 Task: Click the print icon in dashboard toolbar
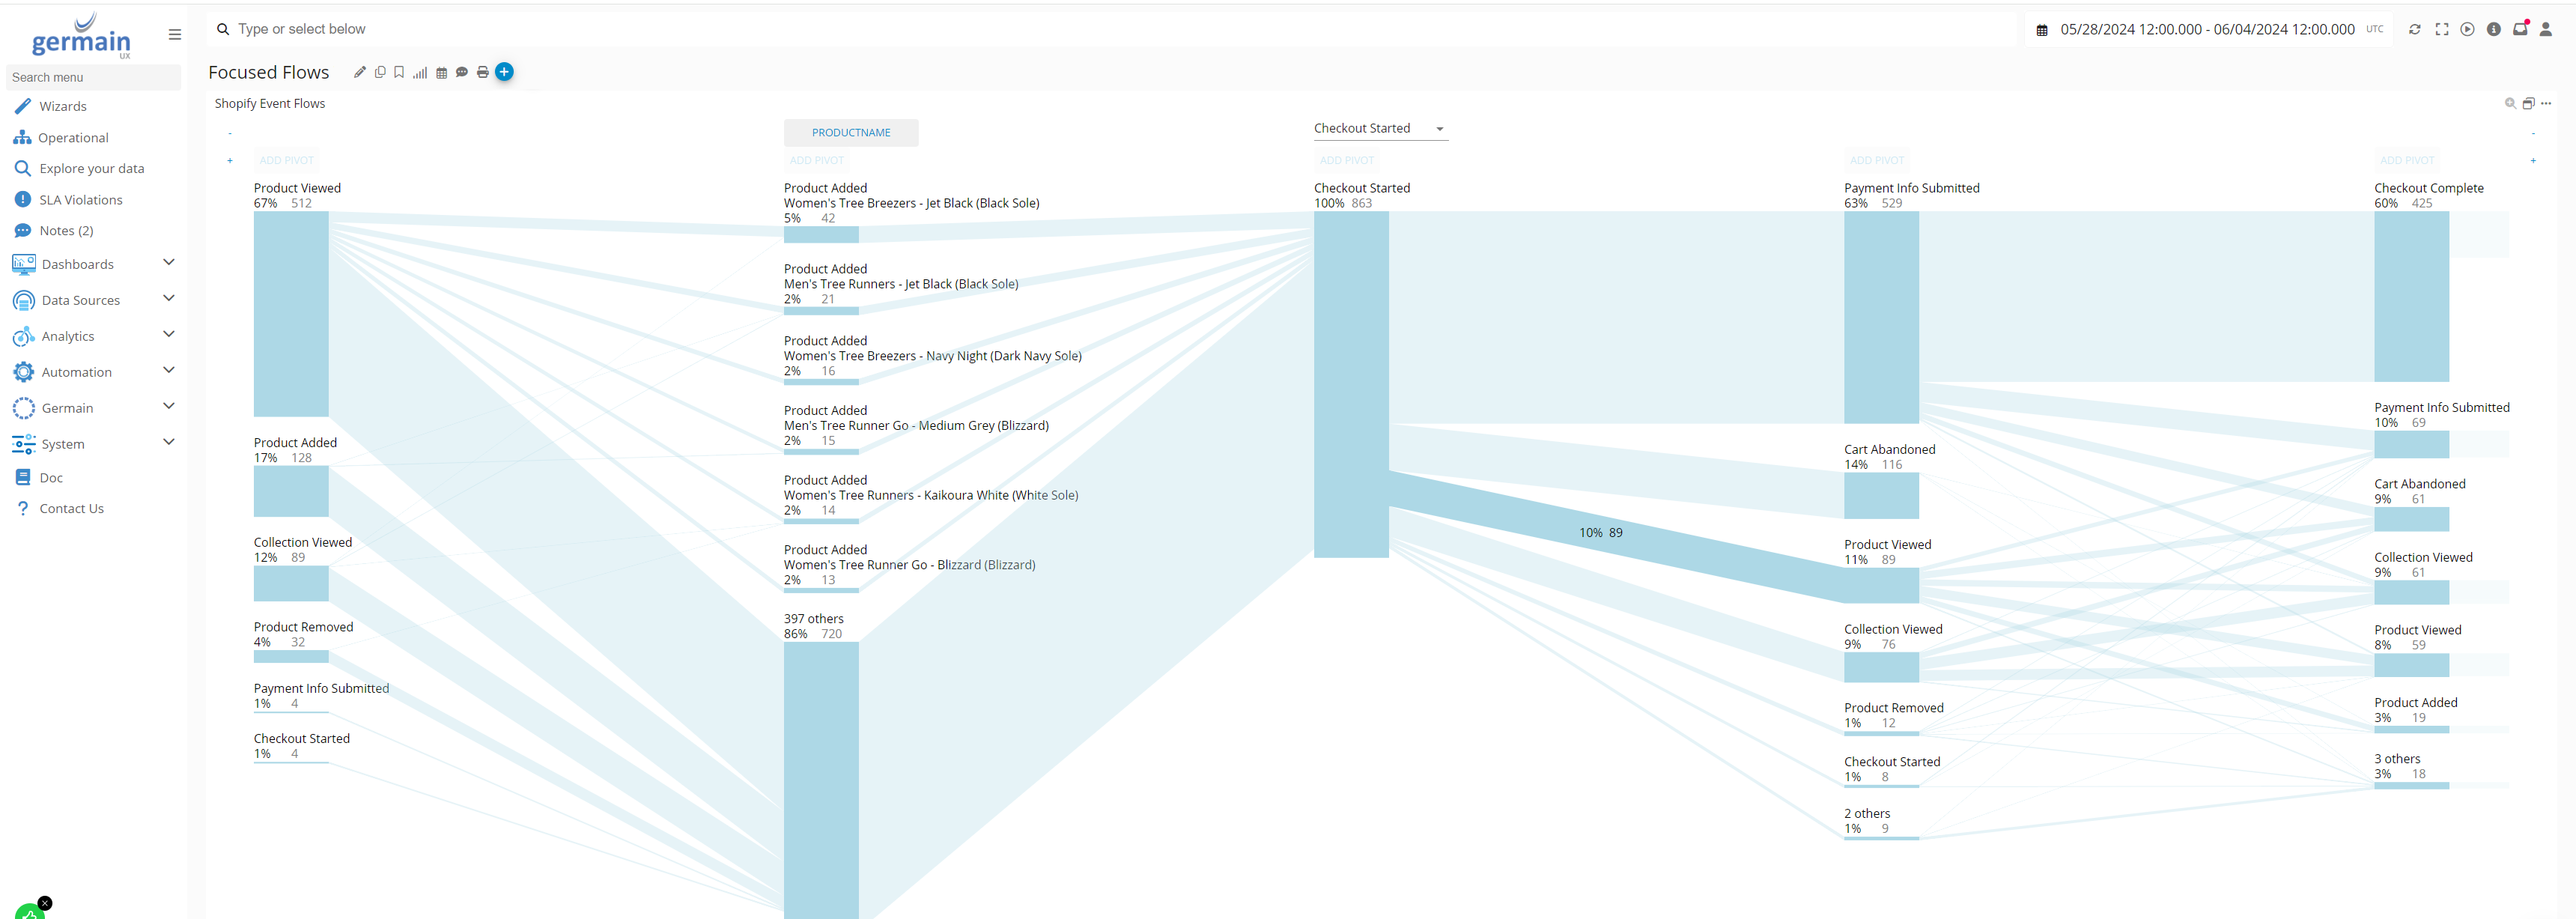tap(483, 72)
